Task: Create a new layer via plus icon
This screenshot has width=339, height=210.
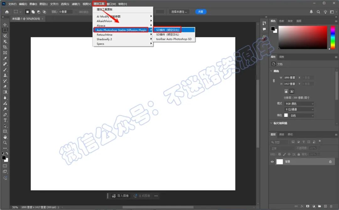Action: coord(326,206)
